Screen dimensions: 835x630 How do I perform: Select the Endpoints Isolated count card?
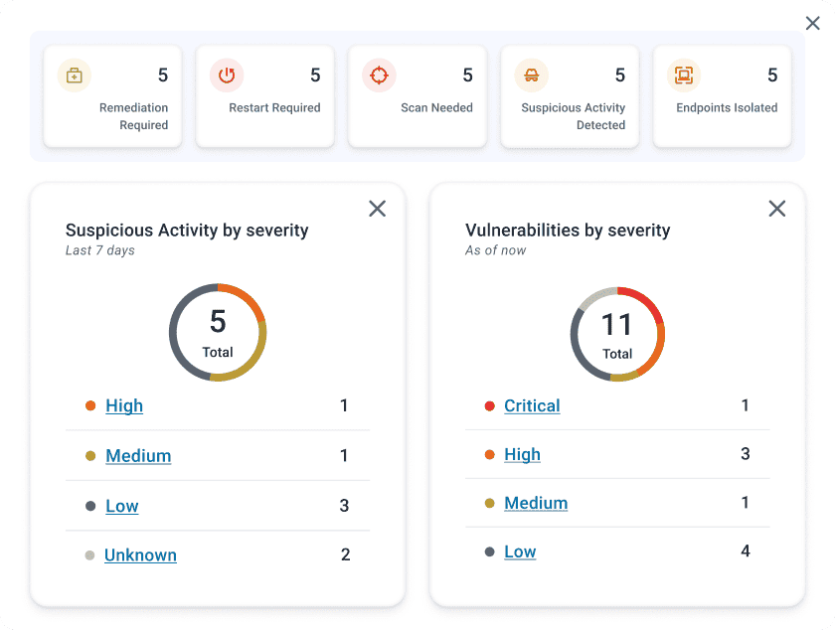722,96
